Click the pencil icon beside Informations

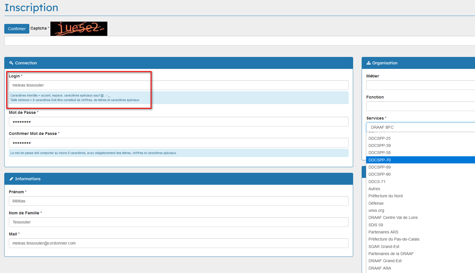(x=11, y=179)
